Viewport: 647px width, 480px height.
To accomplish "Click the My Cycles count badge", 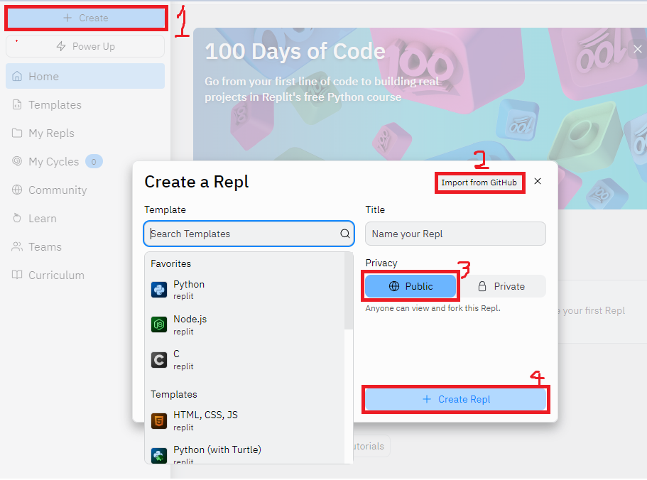I will pyautogui.click(x=94, y=162).
